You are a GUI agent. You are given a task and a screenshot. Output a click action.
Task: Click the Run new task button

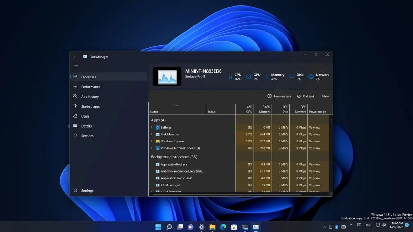[x=279, y=96]
